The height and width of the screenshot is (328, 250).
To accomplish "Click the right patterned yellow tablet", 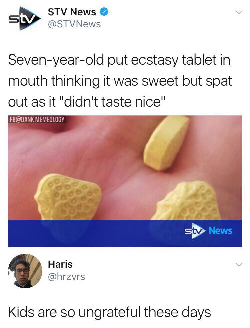I will coord(187,201).
